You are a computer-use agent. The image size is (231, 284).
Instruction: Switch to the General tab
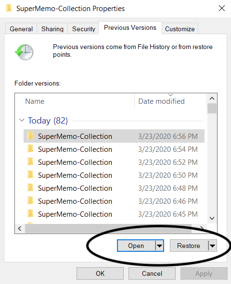click(21, 29)
